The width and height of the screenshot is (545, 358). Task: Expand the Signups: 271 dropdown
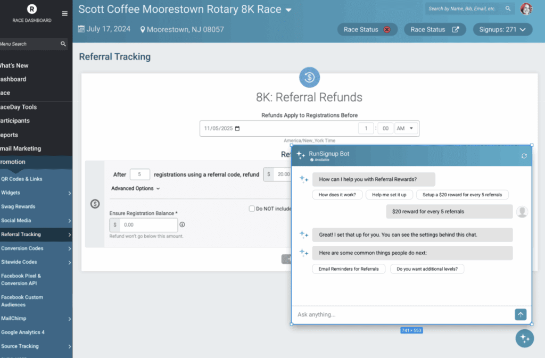502,30
